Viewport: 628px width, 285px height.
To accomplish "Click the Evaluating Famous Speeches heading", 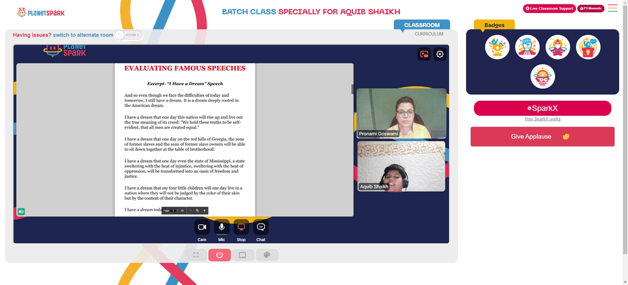I will click(185, 68).
